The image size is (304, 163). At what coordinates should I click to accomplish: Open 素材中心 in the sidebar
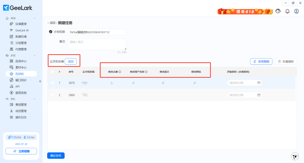21,67
